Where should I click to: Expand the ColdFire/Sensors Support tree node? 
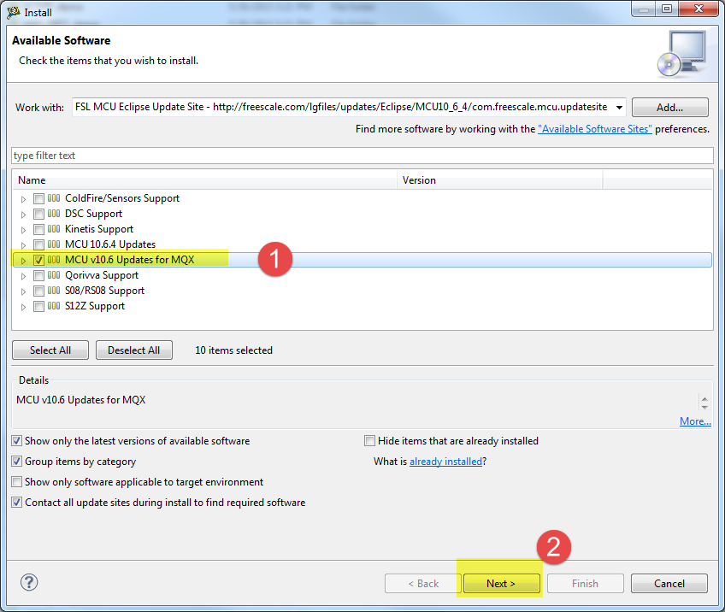tap(23, 199)
